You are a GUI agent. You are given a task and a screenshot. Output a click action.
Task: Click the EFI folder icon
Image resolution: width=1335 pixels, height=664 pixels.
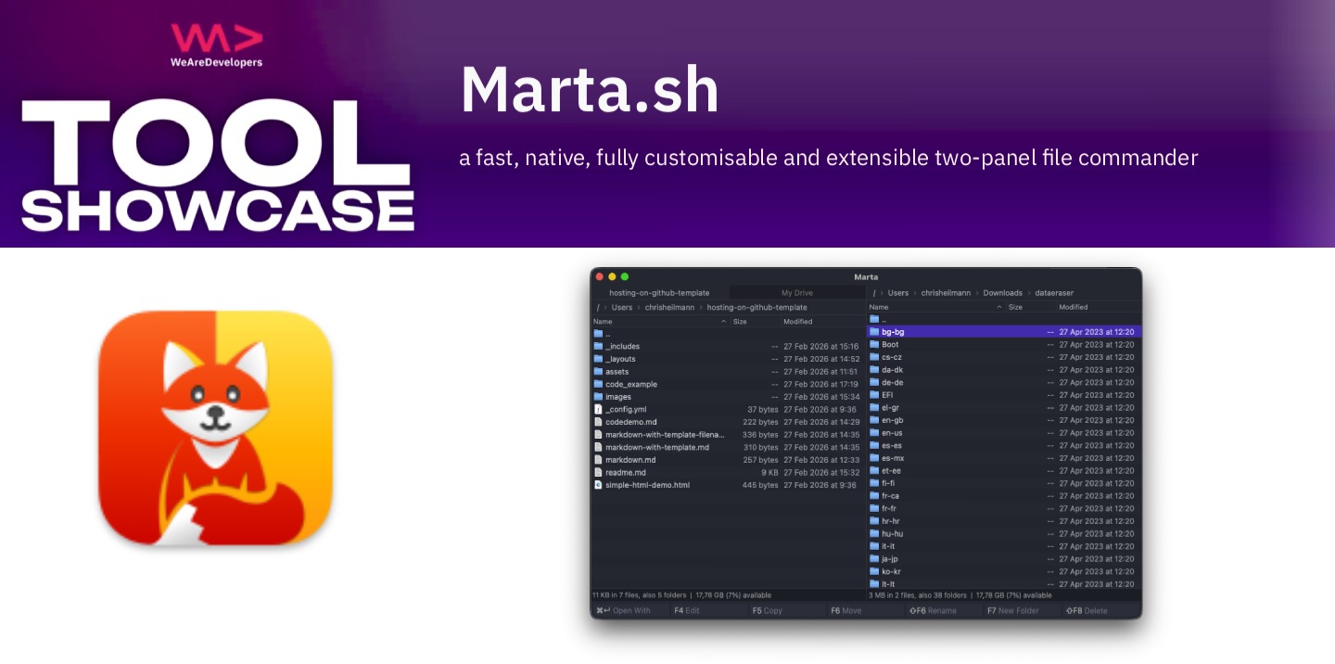874,394
